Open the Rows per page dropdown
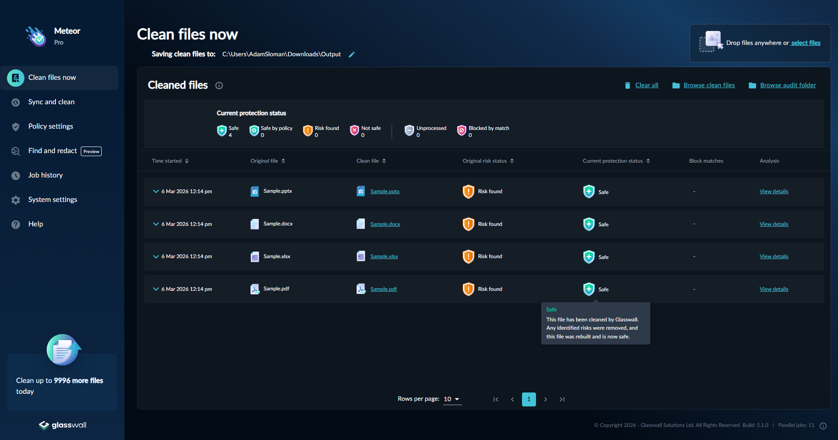This screenshot has width=838, height=440. coord(452,399)
